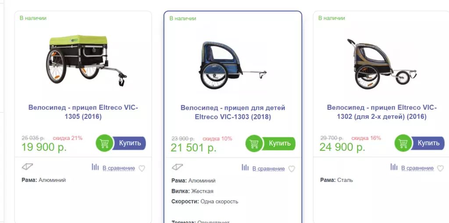Click the cart icon for Eltreco VIC-1305
449x223 pixels.
(x=104, y=143)
